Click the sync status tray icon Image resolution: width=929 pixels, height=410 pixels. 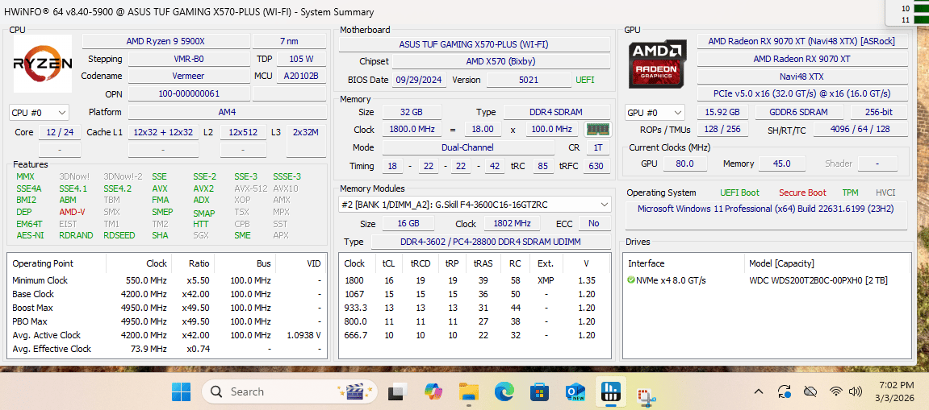[785, 391]
